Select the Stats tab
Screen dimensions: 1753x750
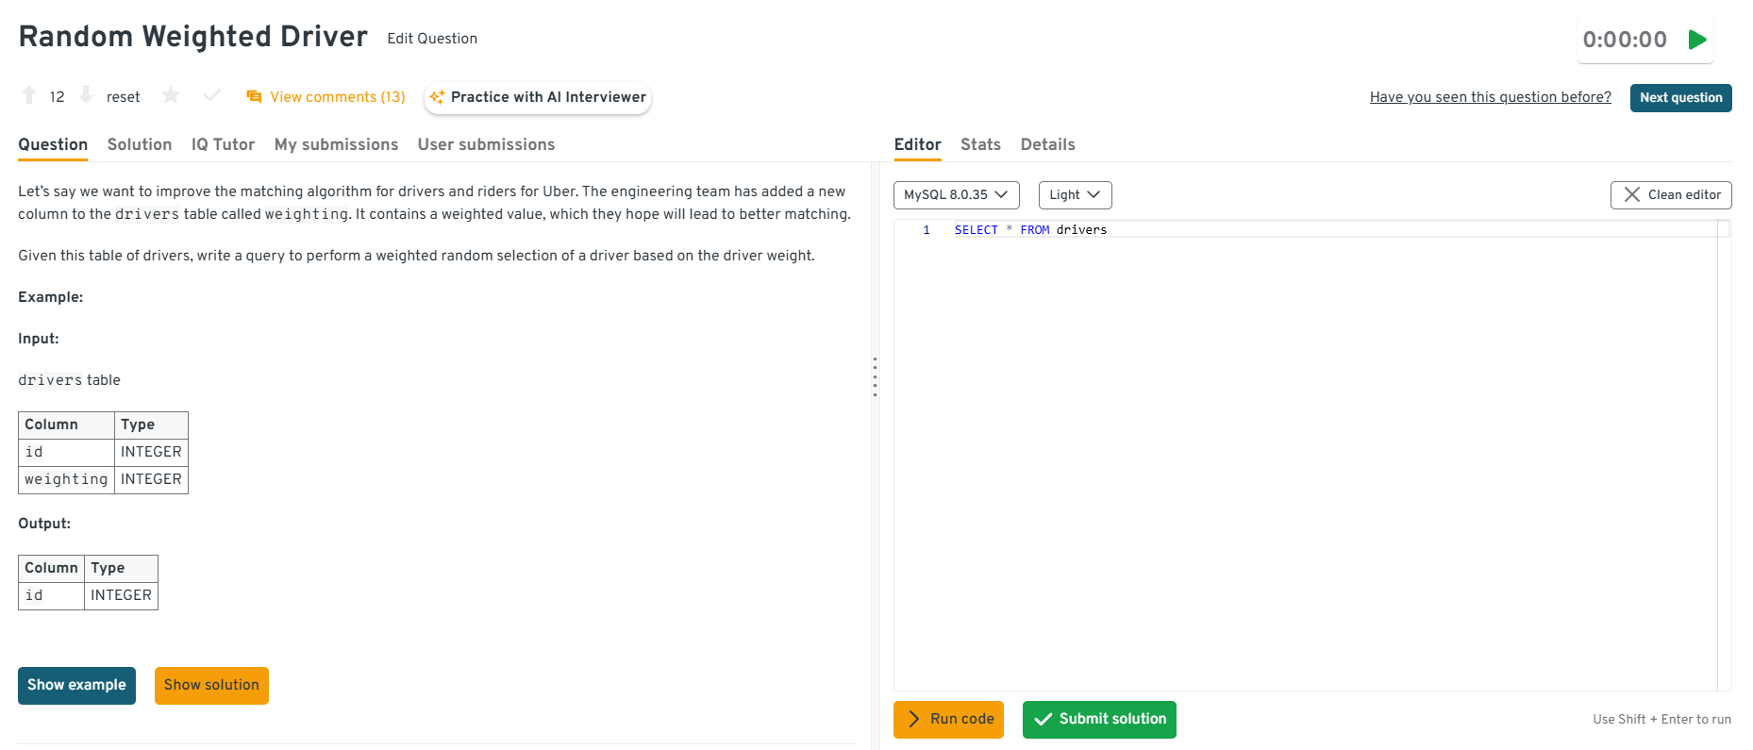(x=980, y=144)
